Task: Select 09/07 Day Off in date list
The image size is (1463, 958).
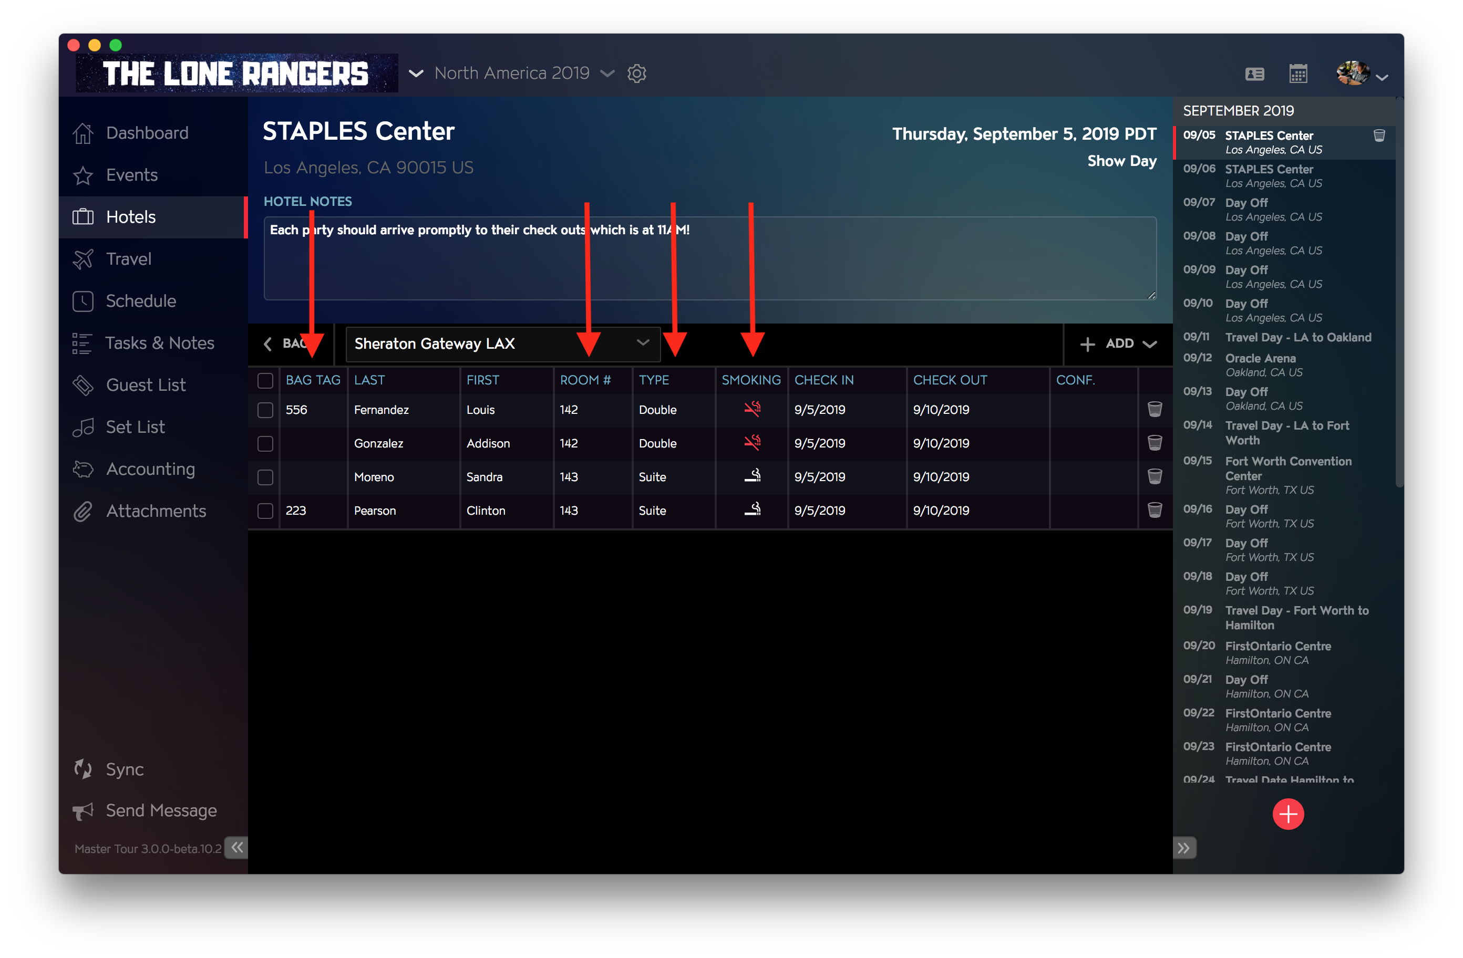Action: [1283, 210]
